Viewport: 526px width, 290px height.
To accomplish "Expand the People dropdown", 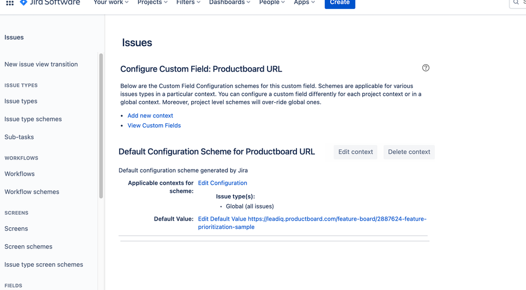I will coord(272,2).
